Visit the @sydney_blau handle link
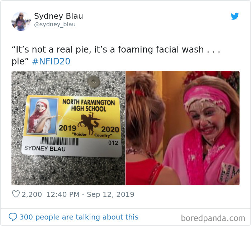Screen dimensions: 251x226 (55, 24)
